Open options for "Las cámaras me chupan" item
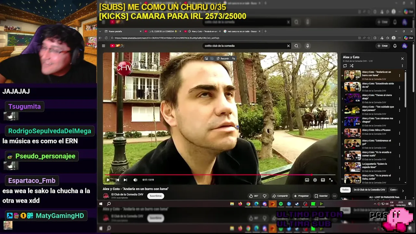 [x=400, y=122]
